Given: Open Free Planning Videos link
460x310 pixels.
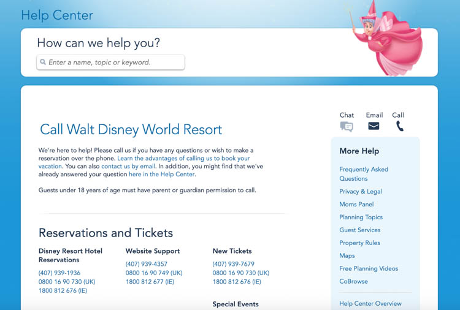Looking at the screenshot, I should (x=368, y=269).
